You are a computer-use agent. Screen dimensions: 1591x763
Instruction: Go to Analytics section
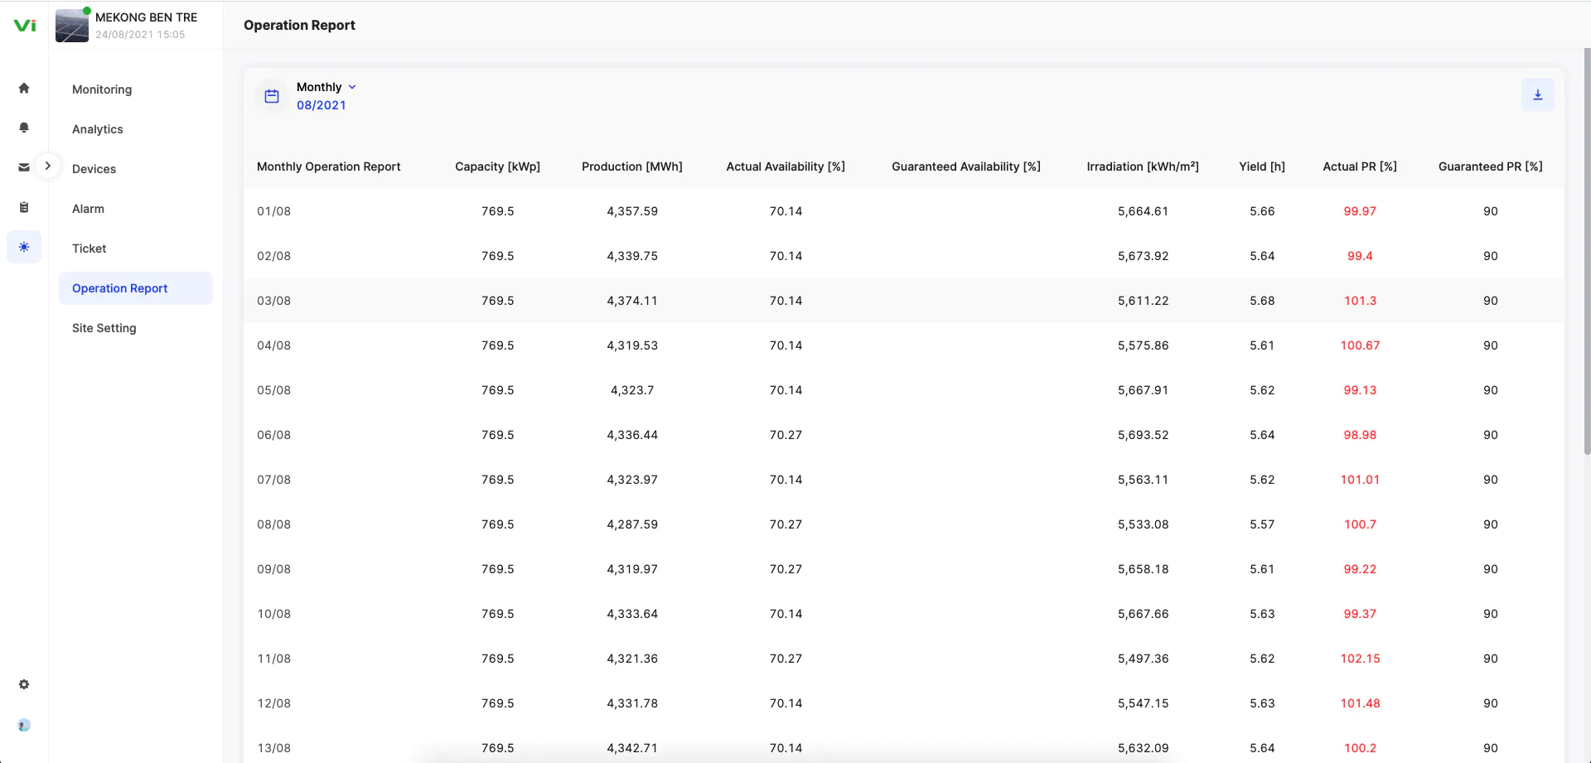pos(98,129)
